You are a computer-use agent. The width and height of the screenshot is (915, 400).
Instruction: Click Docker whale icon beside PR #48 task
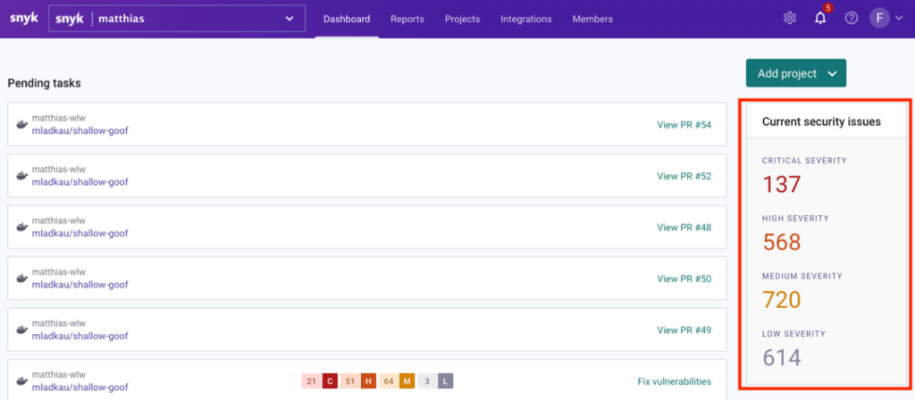click(22, 228)
